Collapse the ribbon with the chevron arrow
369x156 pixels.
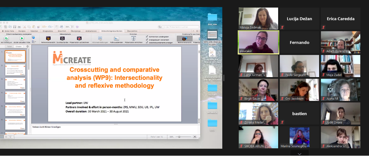coord(194,31)
